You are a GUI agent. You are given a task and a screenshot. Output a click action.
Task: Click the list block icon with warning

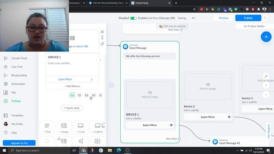(x=64, y=141)
